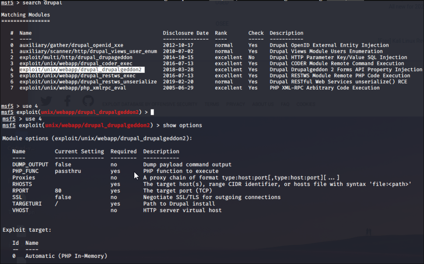Click the 'Check' column header
Screen dimensions: 424x264
point(256,33)
